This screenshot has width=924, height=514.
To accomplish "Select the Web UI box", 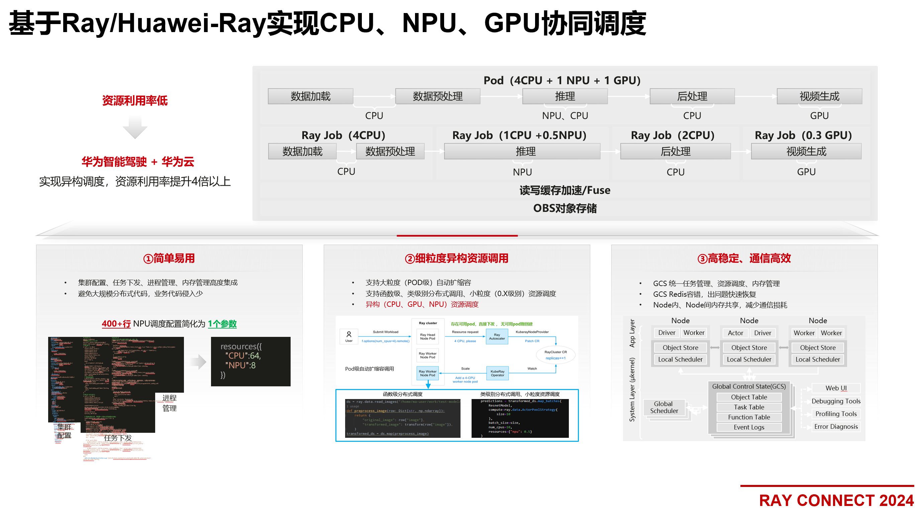I will pyautogui.click(x=836, y=388).
